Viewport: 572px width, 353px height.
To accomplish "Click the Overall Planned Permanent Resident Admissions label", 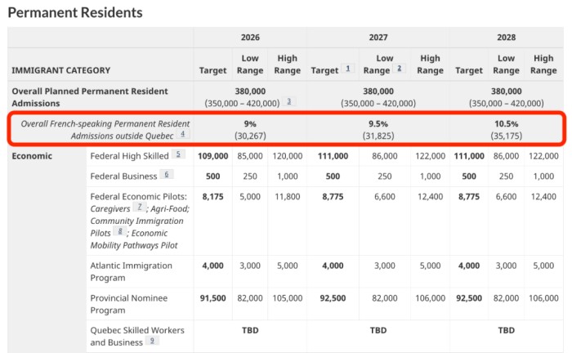I will point(90,97).
